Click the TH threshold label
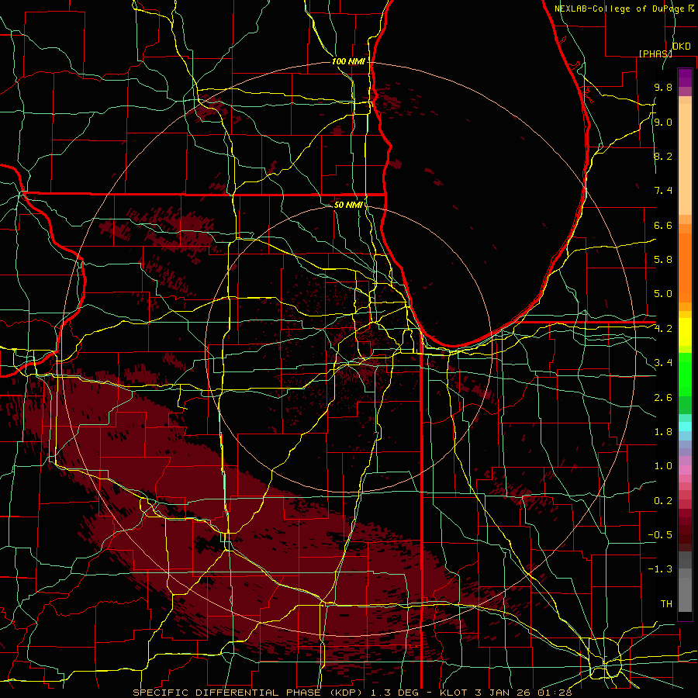The image size is (698, 698). click(x=666, y=604)
